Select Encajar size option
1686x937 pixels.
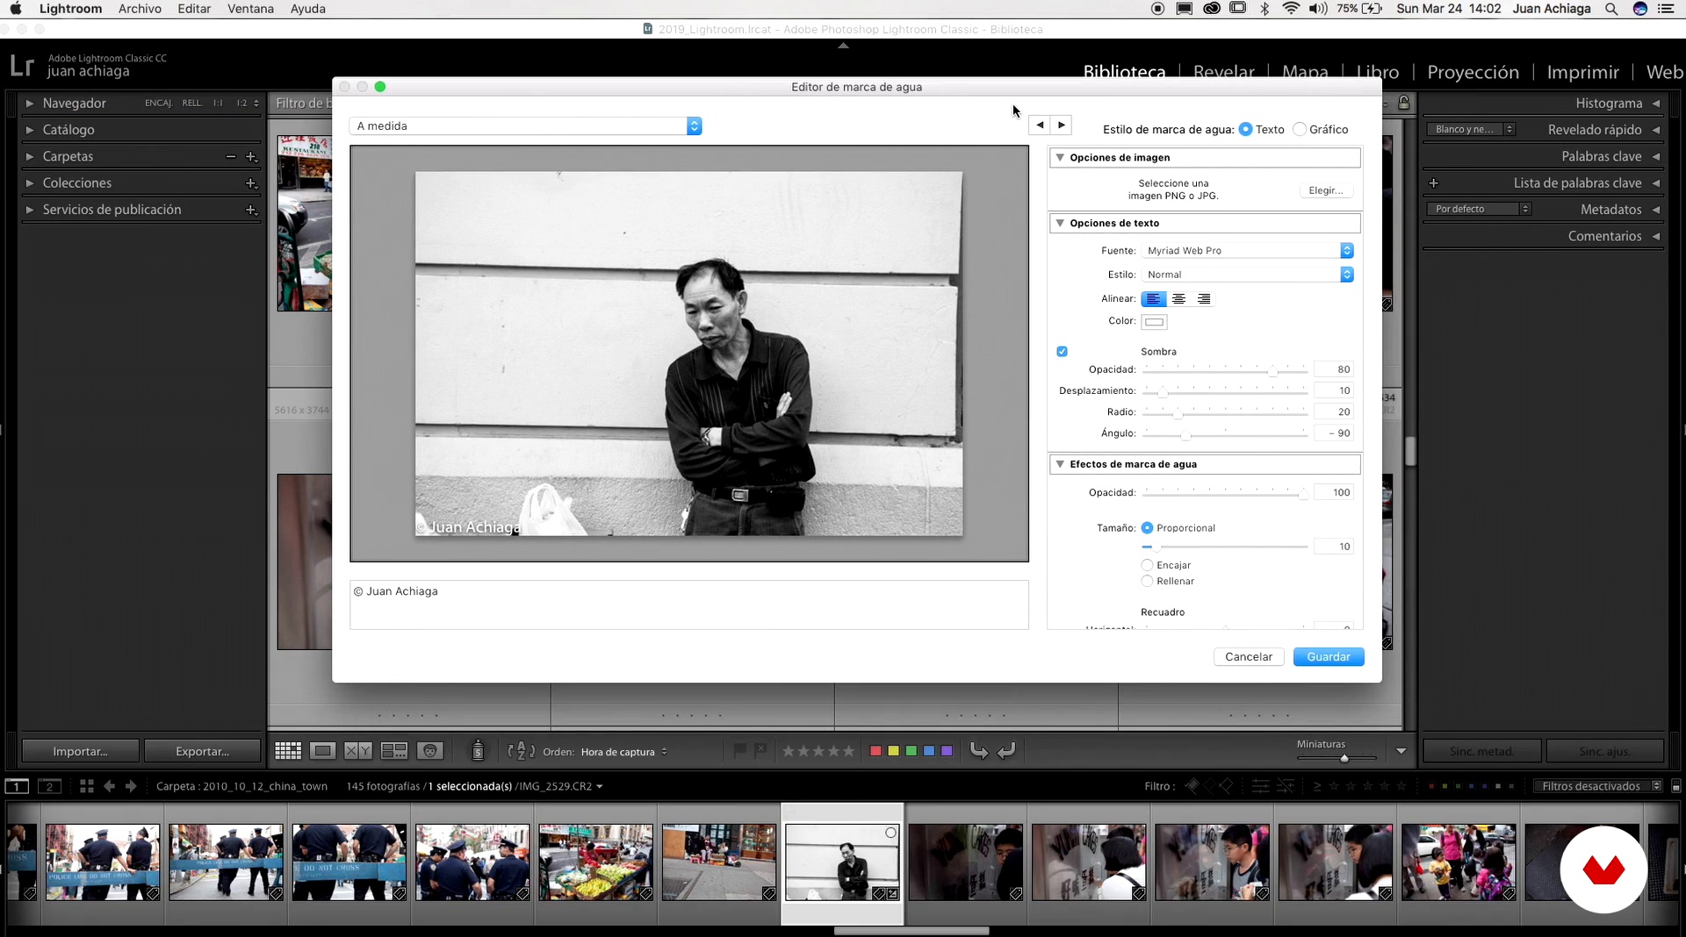(1147, 565)
